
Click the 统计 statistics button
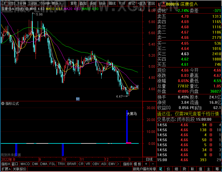102,3
